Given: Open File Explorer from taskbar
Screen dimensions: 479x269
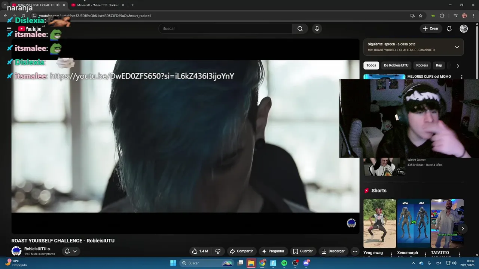Looking at the screenshot, I should pyautogui.click(x=251, y=263).
